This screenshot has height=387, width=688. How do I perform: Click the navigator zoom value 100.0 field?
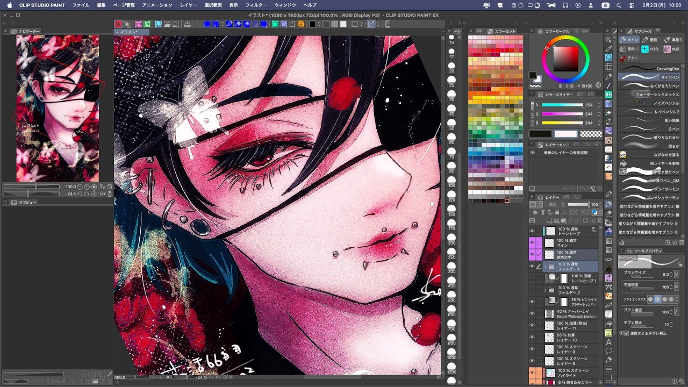point(70,187)
